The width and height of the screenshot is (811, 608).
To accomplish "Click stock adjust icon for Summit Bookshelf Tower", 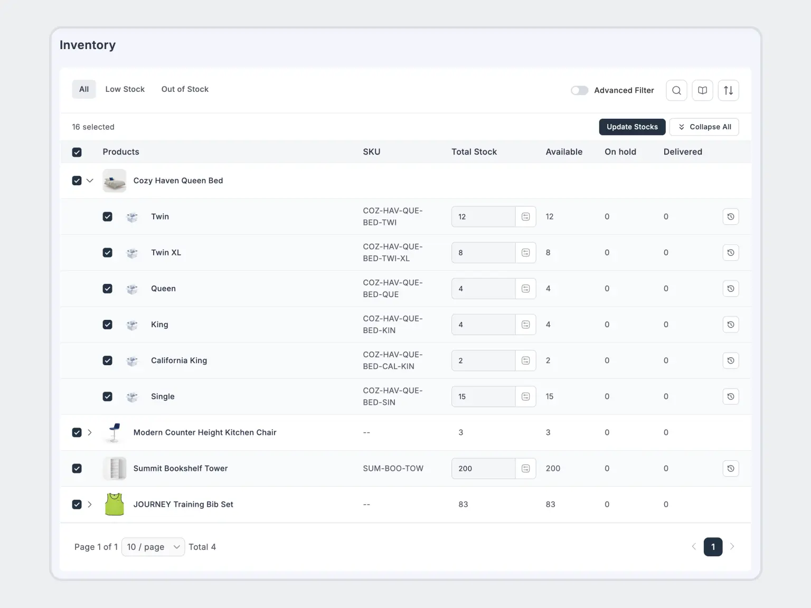I will point(526,469).
